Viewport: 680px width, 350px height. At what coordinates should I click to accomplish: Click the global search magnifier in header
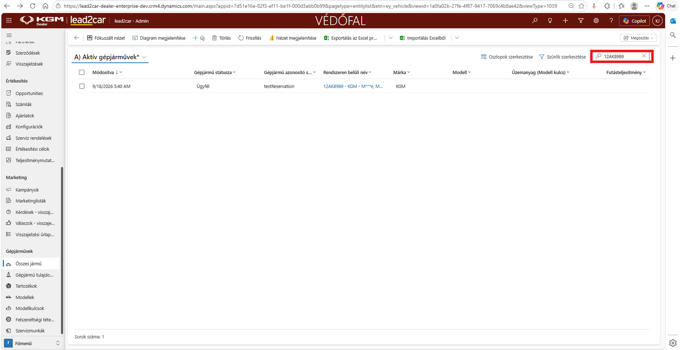535,20
